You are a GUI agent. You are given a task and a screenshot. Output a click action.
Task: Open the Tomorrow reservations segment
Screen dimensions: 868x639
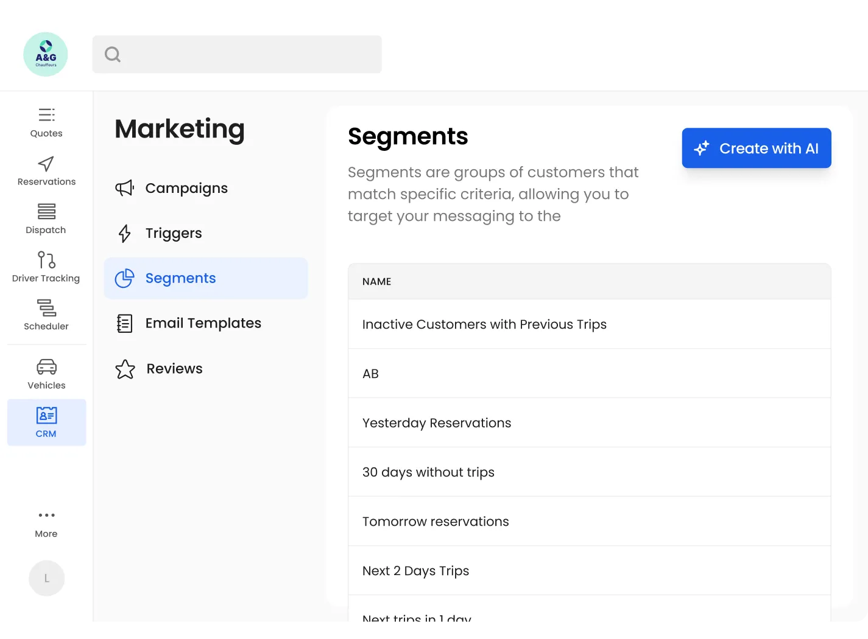click(590, 522)
